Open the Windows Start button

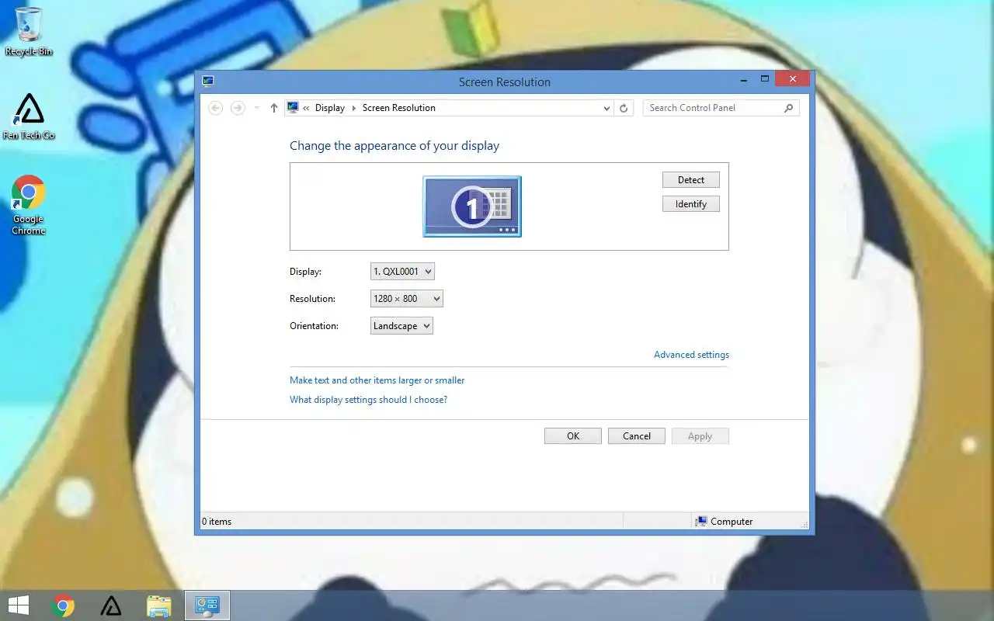(19, 605)
